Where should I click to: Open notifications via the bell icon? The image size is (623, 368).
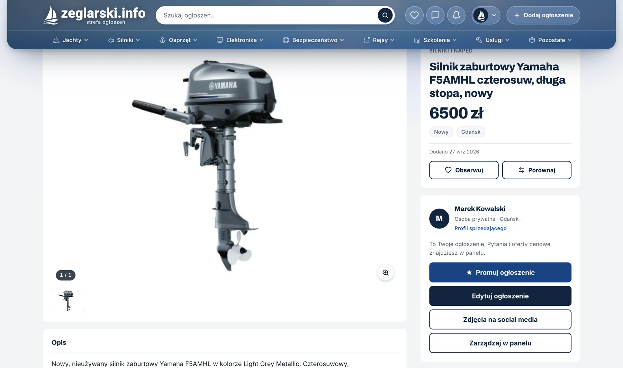[456, 15]
